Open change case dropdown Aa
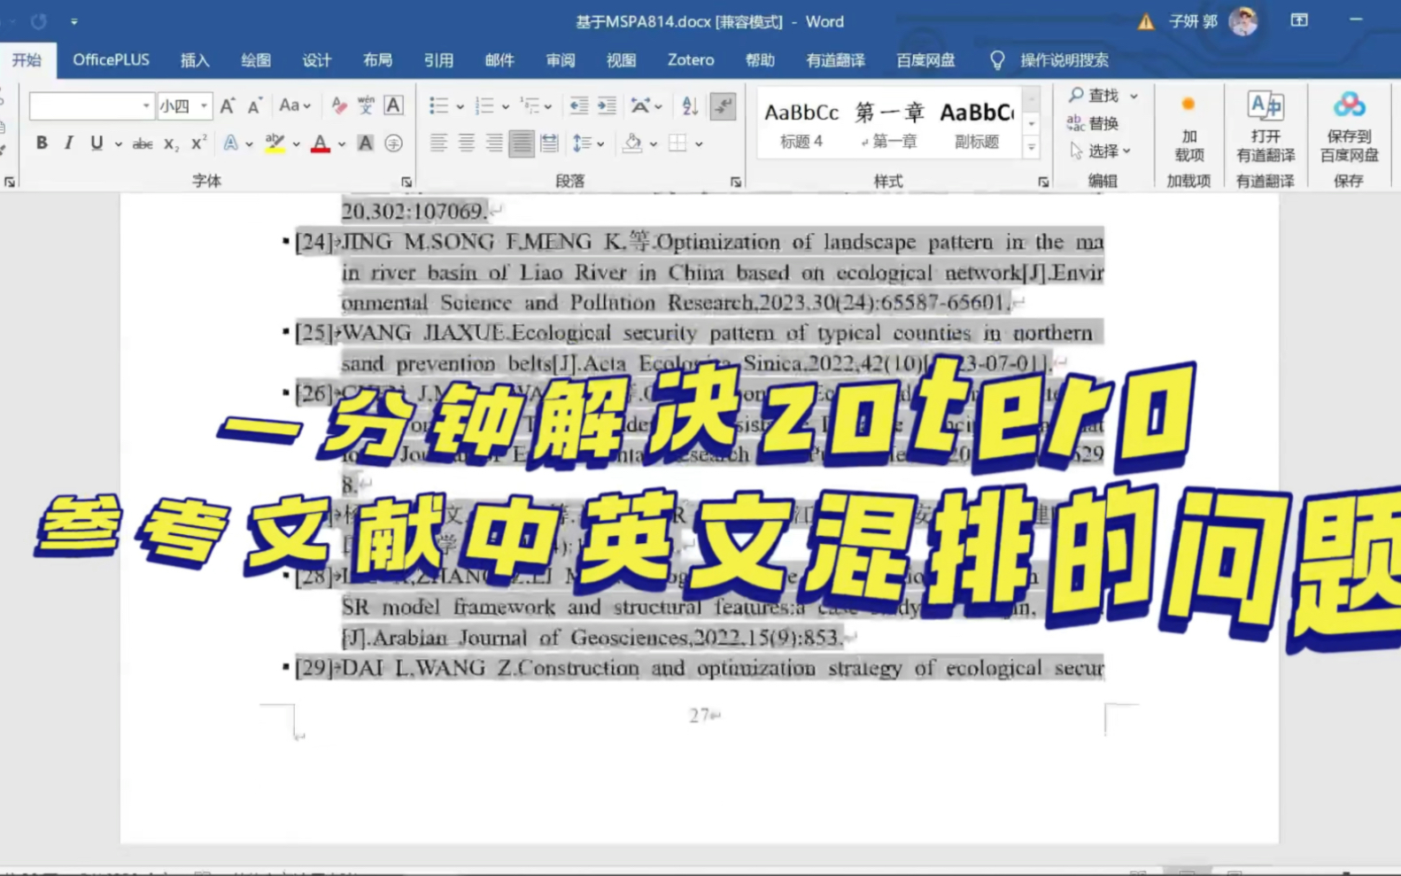The image size is (1401, 876). tap(295, 106)
